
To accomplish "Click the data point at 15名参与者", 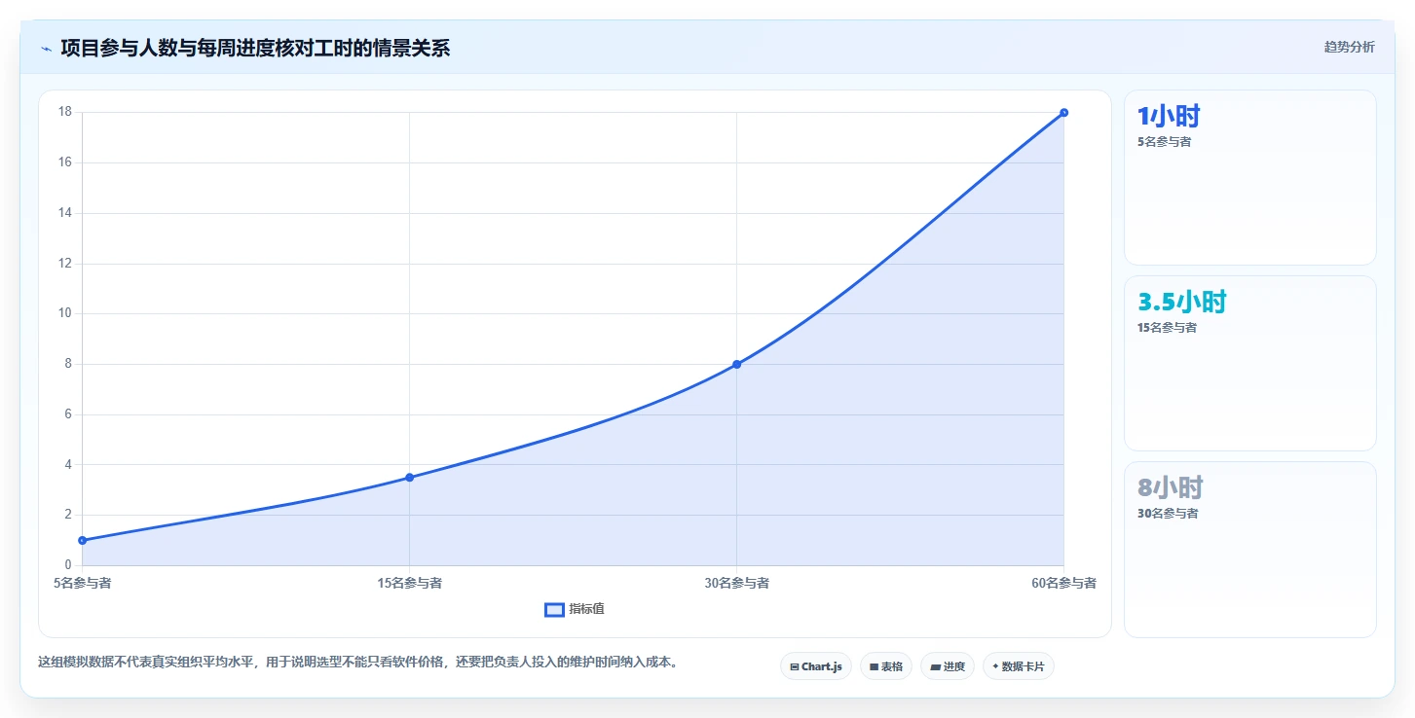I will (x=410, y=477).
